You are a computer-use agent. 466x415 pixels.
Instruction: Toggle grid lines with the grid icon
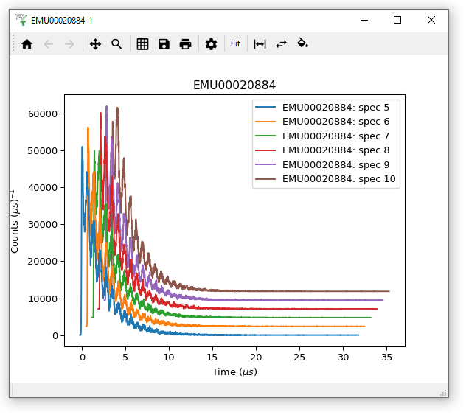pyautogui.click(x=143, y=44)
